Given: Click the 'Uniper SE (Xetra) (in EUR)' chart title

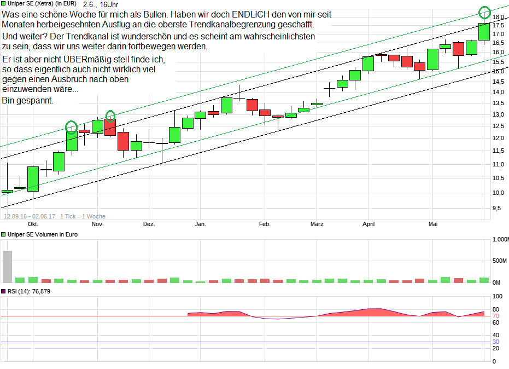Looking at the screenshot, I should pos(42,4).
